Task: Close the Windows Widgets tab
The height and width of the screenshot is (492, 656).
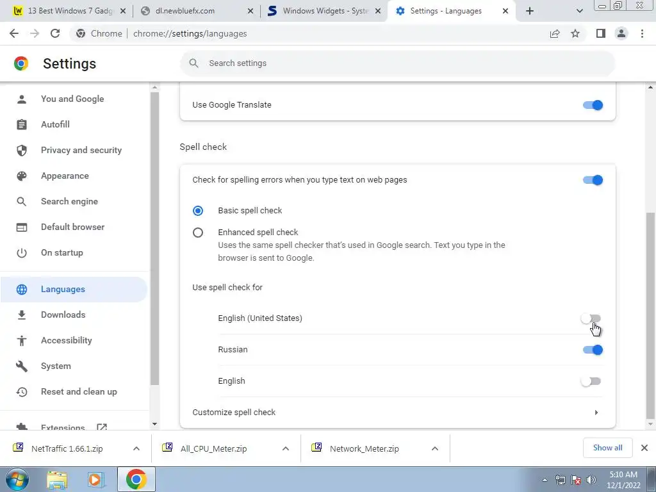Action: [378, 11]
